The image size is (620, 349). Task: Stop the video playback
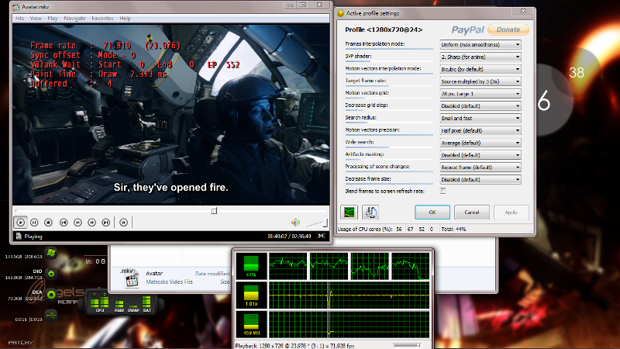click(x=48, y=223)
